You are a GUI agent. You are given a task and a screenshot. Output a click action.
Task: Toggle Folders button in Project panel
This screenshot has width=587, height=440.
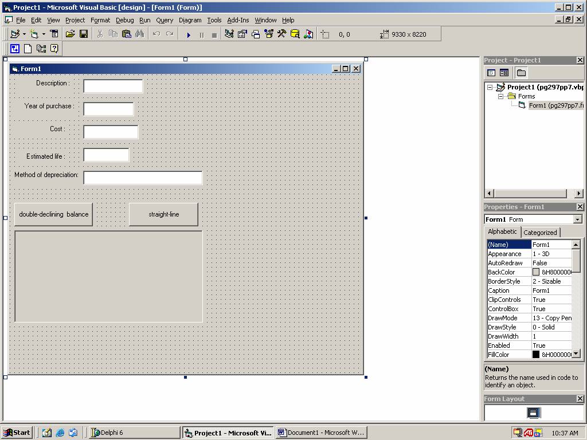[521, 73]
